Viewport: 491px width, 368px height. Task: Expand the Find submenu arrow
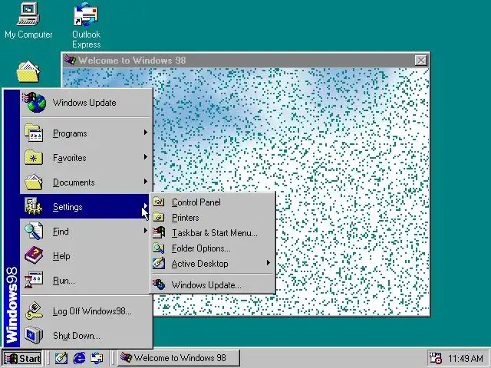(145, 231)
